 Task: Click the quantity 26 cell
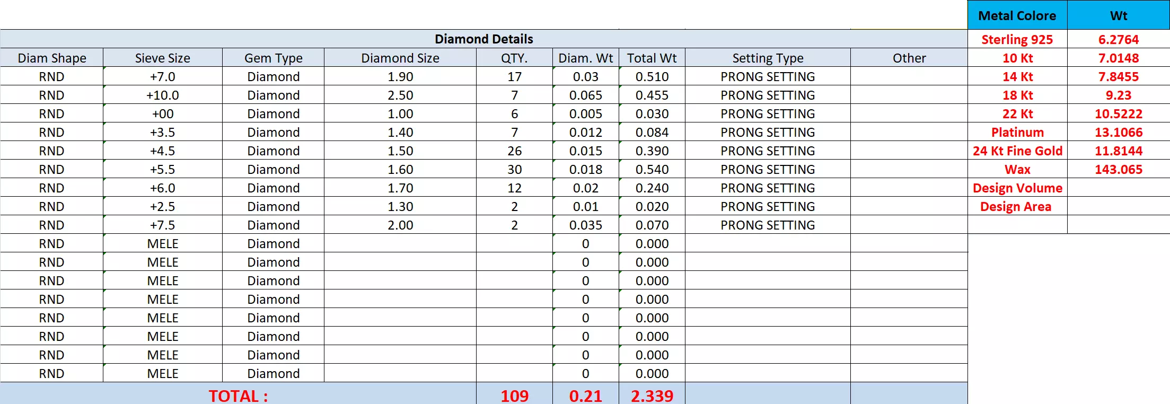point(514,151)
